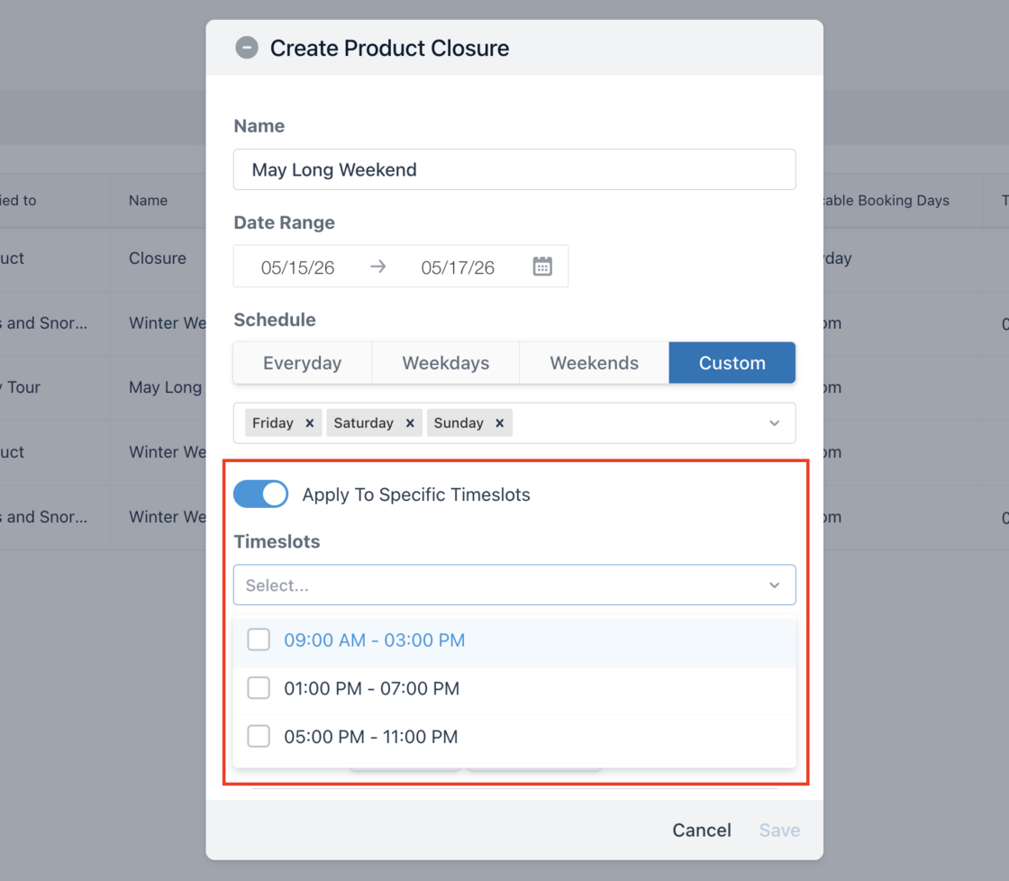
Task: Click the Save button
Action: [779, 831]
